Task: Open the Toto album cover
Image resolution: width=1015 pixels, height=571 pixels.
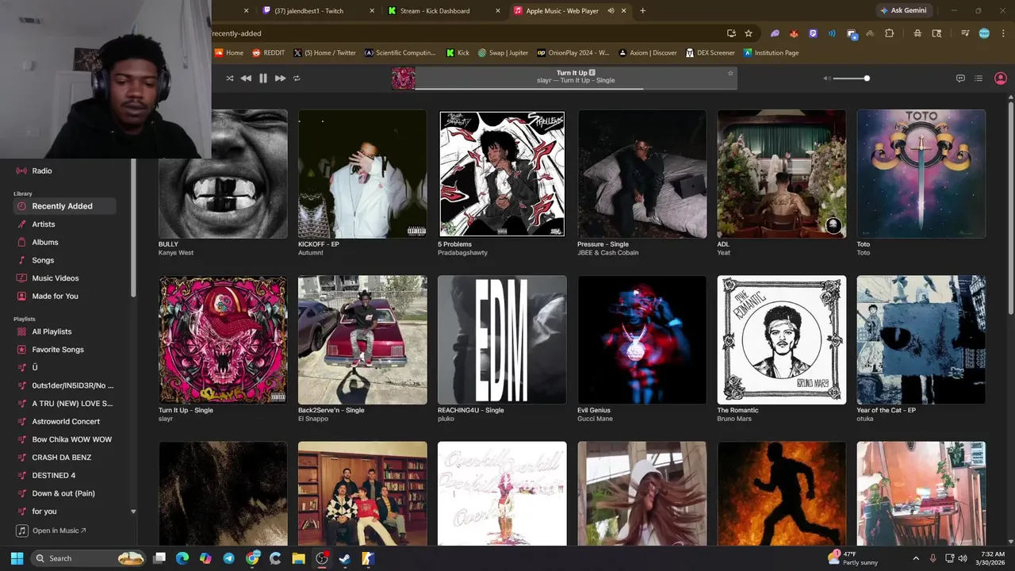Action: coord(921,174)
